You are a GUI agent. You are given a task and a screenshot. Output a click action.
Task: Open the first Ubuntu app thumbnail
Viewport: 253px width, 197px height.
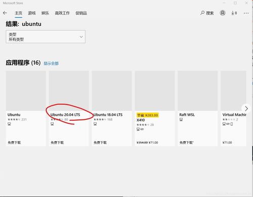pos(26,91)
